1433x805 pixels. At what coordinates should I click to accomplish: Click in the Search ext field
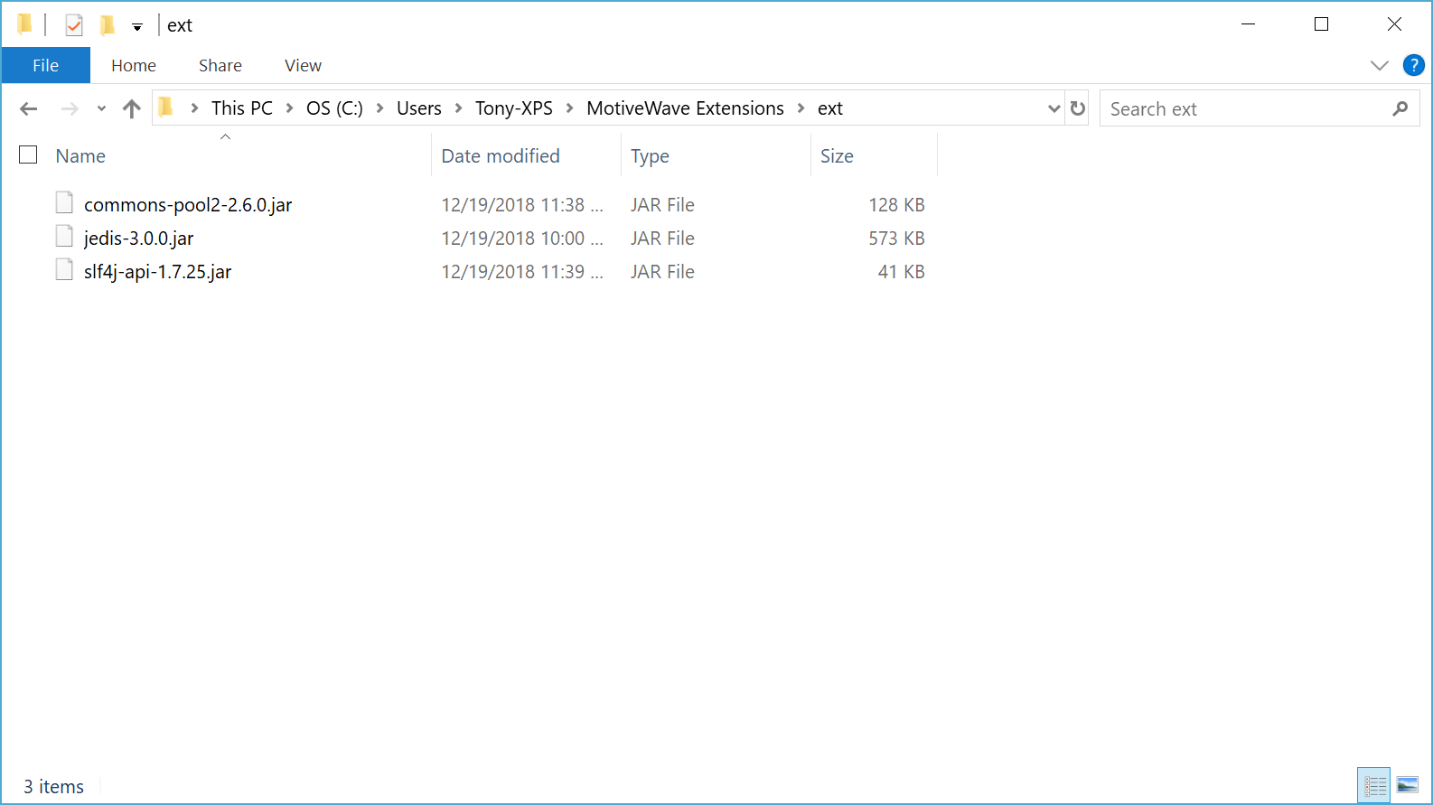[x=1247, y=109]
